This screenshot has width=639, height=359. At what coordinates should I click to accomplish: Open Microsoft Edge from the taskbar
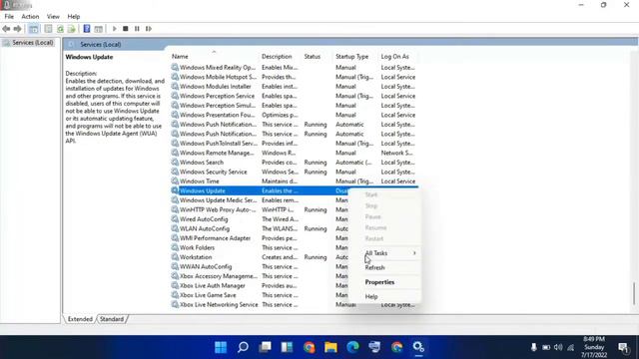tap(352, 347)
